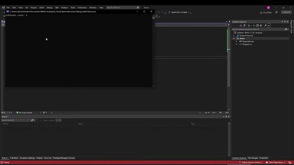Switch to Call Stack tab
The height and width of the screenshot is (165, 294).
click(x=14, y=158)
